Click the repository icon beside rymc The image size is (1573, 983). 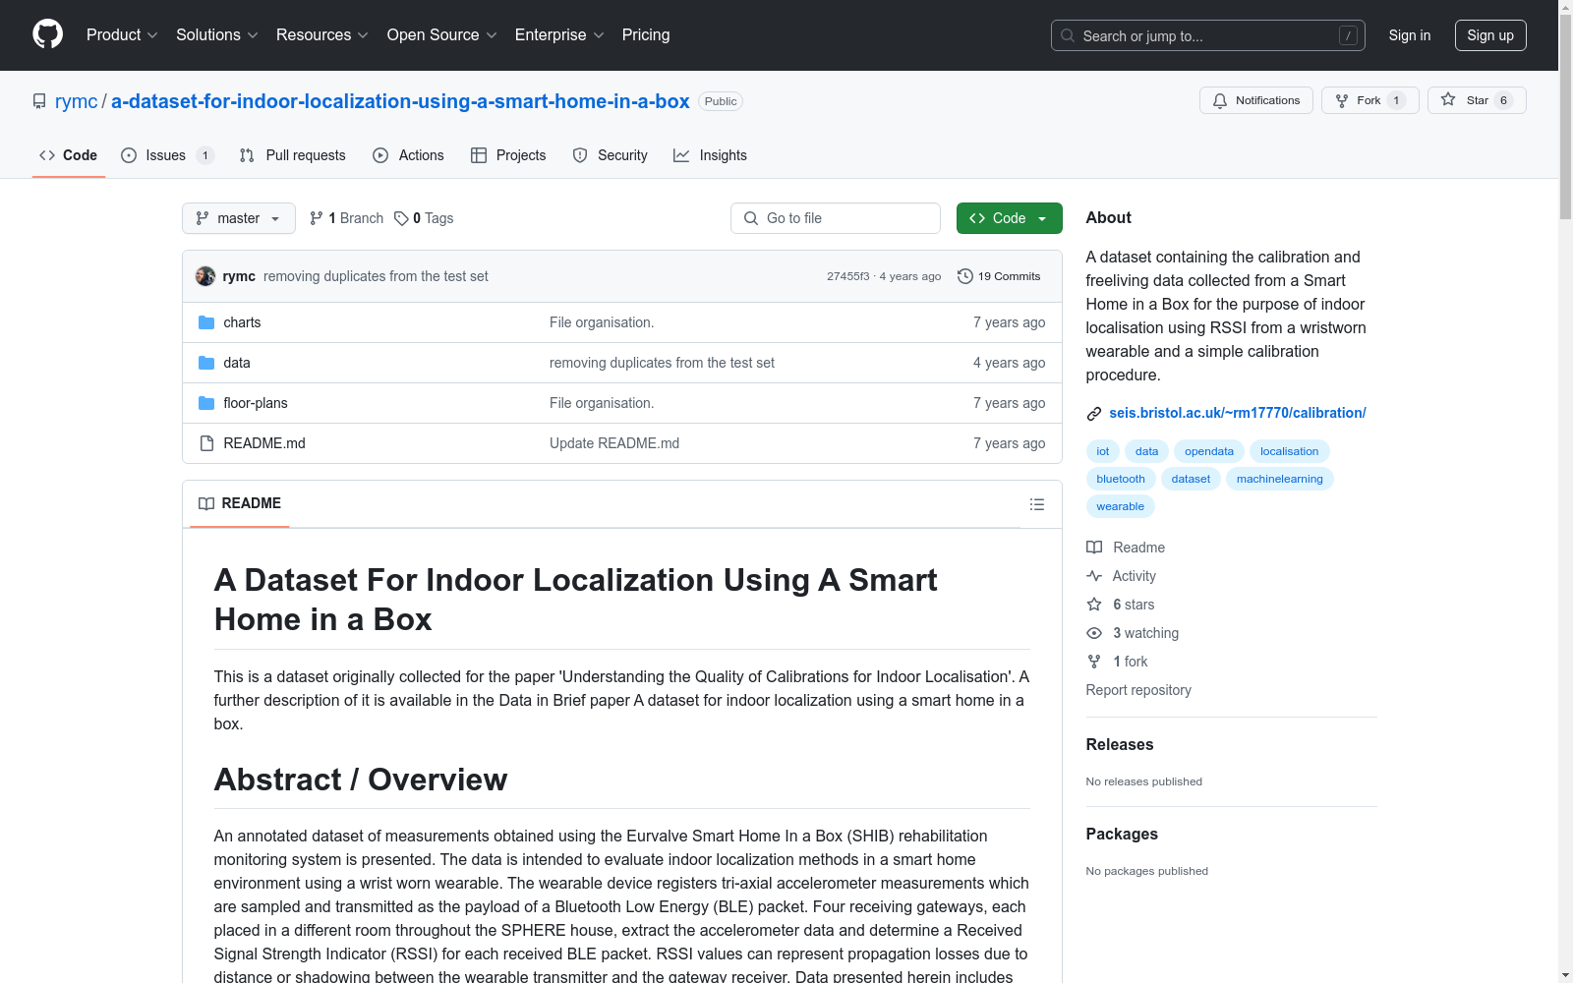click(x=39, y=101)
